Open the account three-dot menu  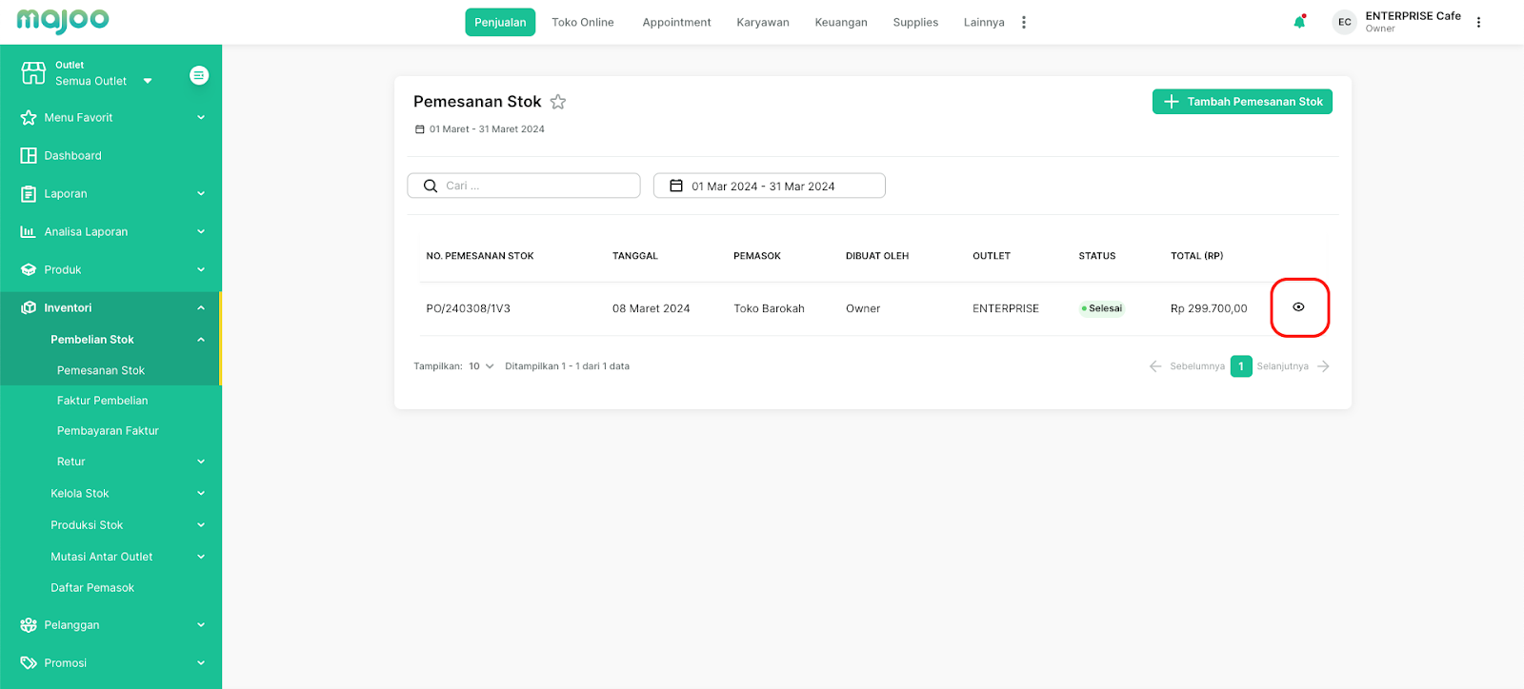click(x=1478, y=22)
